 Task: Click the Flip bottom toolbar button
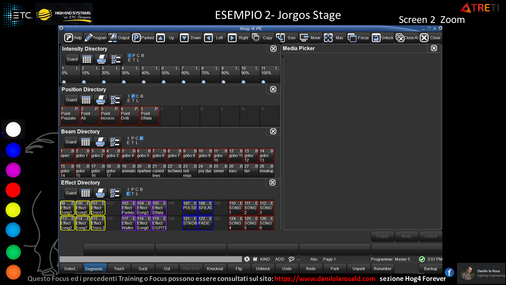239,268
